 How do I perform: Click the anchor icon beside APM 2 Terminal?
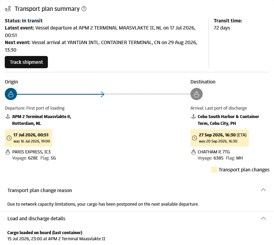click(x=8, y=116)
